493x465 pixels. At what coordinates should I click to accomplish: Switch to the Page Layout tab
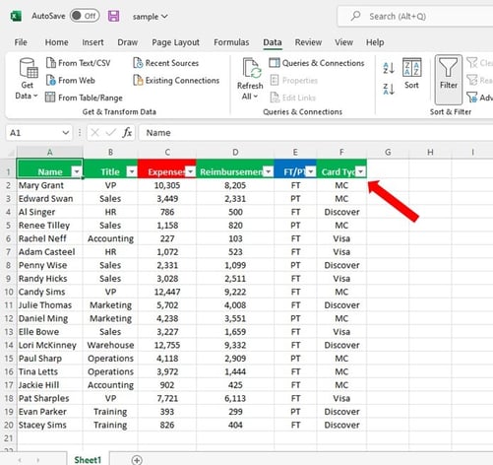tap(175, 42)
